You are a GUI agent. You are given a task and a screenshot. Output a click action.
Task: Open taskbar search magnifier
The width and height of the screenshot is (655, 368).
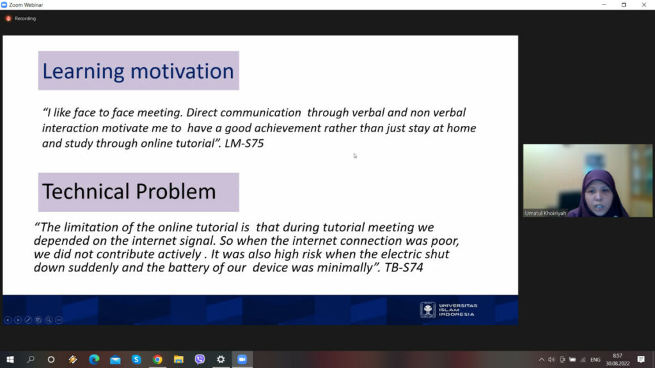(x=31, y=360)
